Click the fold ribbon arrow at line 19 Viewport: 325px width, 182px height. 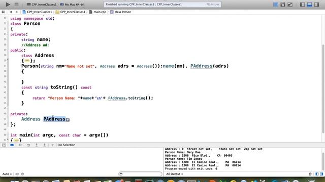click(8, 60)
